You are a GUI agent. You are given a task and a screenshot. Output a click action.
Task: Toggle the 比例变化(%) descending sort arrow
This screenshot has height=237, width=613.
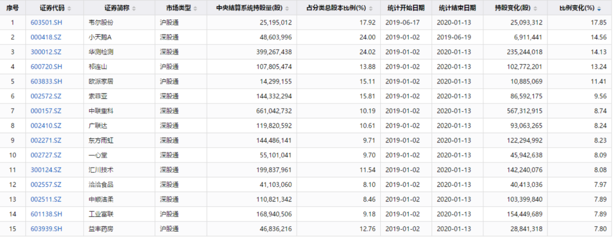(599, 9)
